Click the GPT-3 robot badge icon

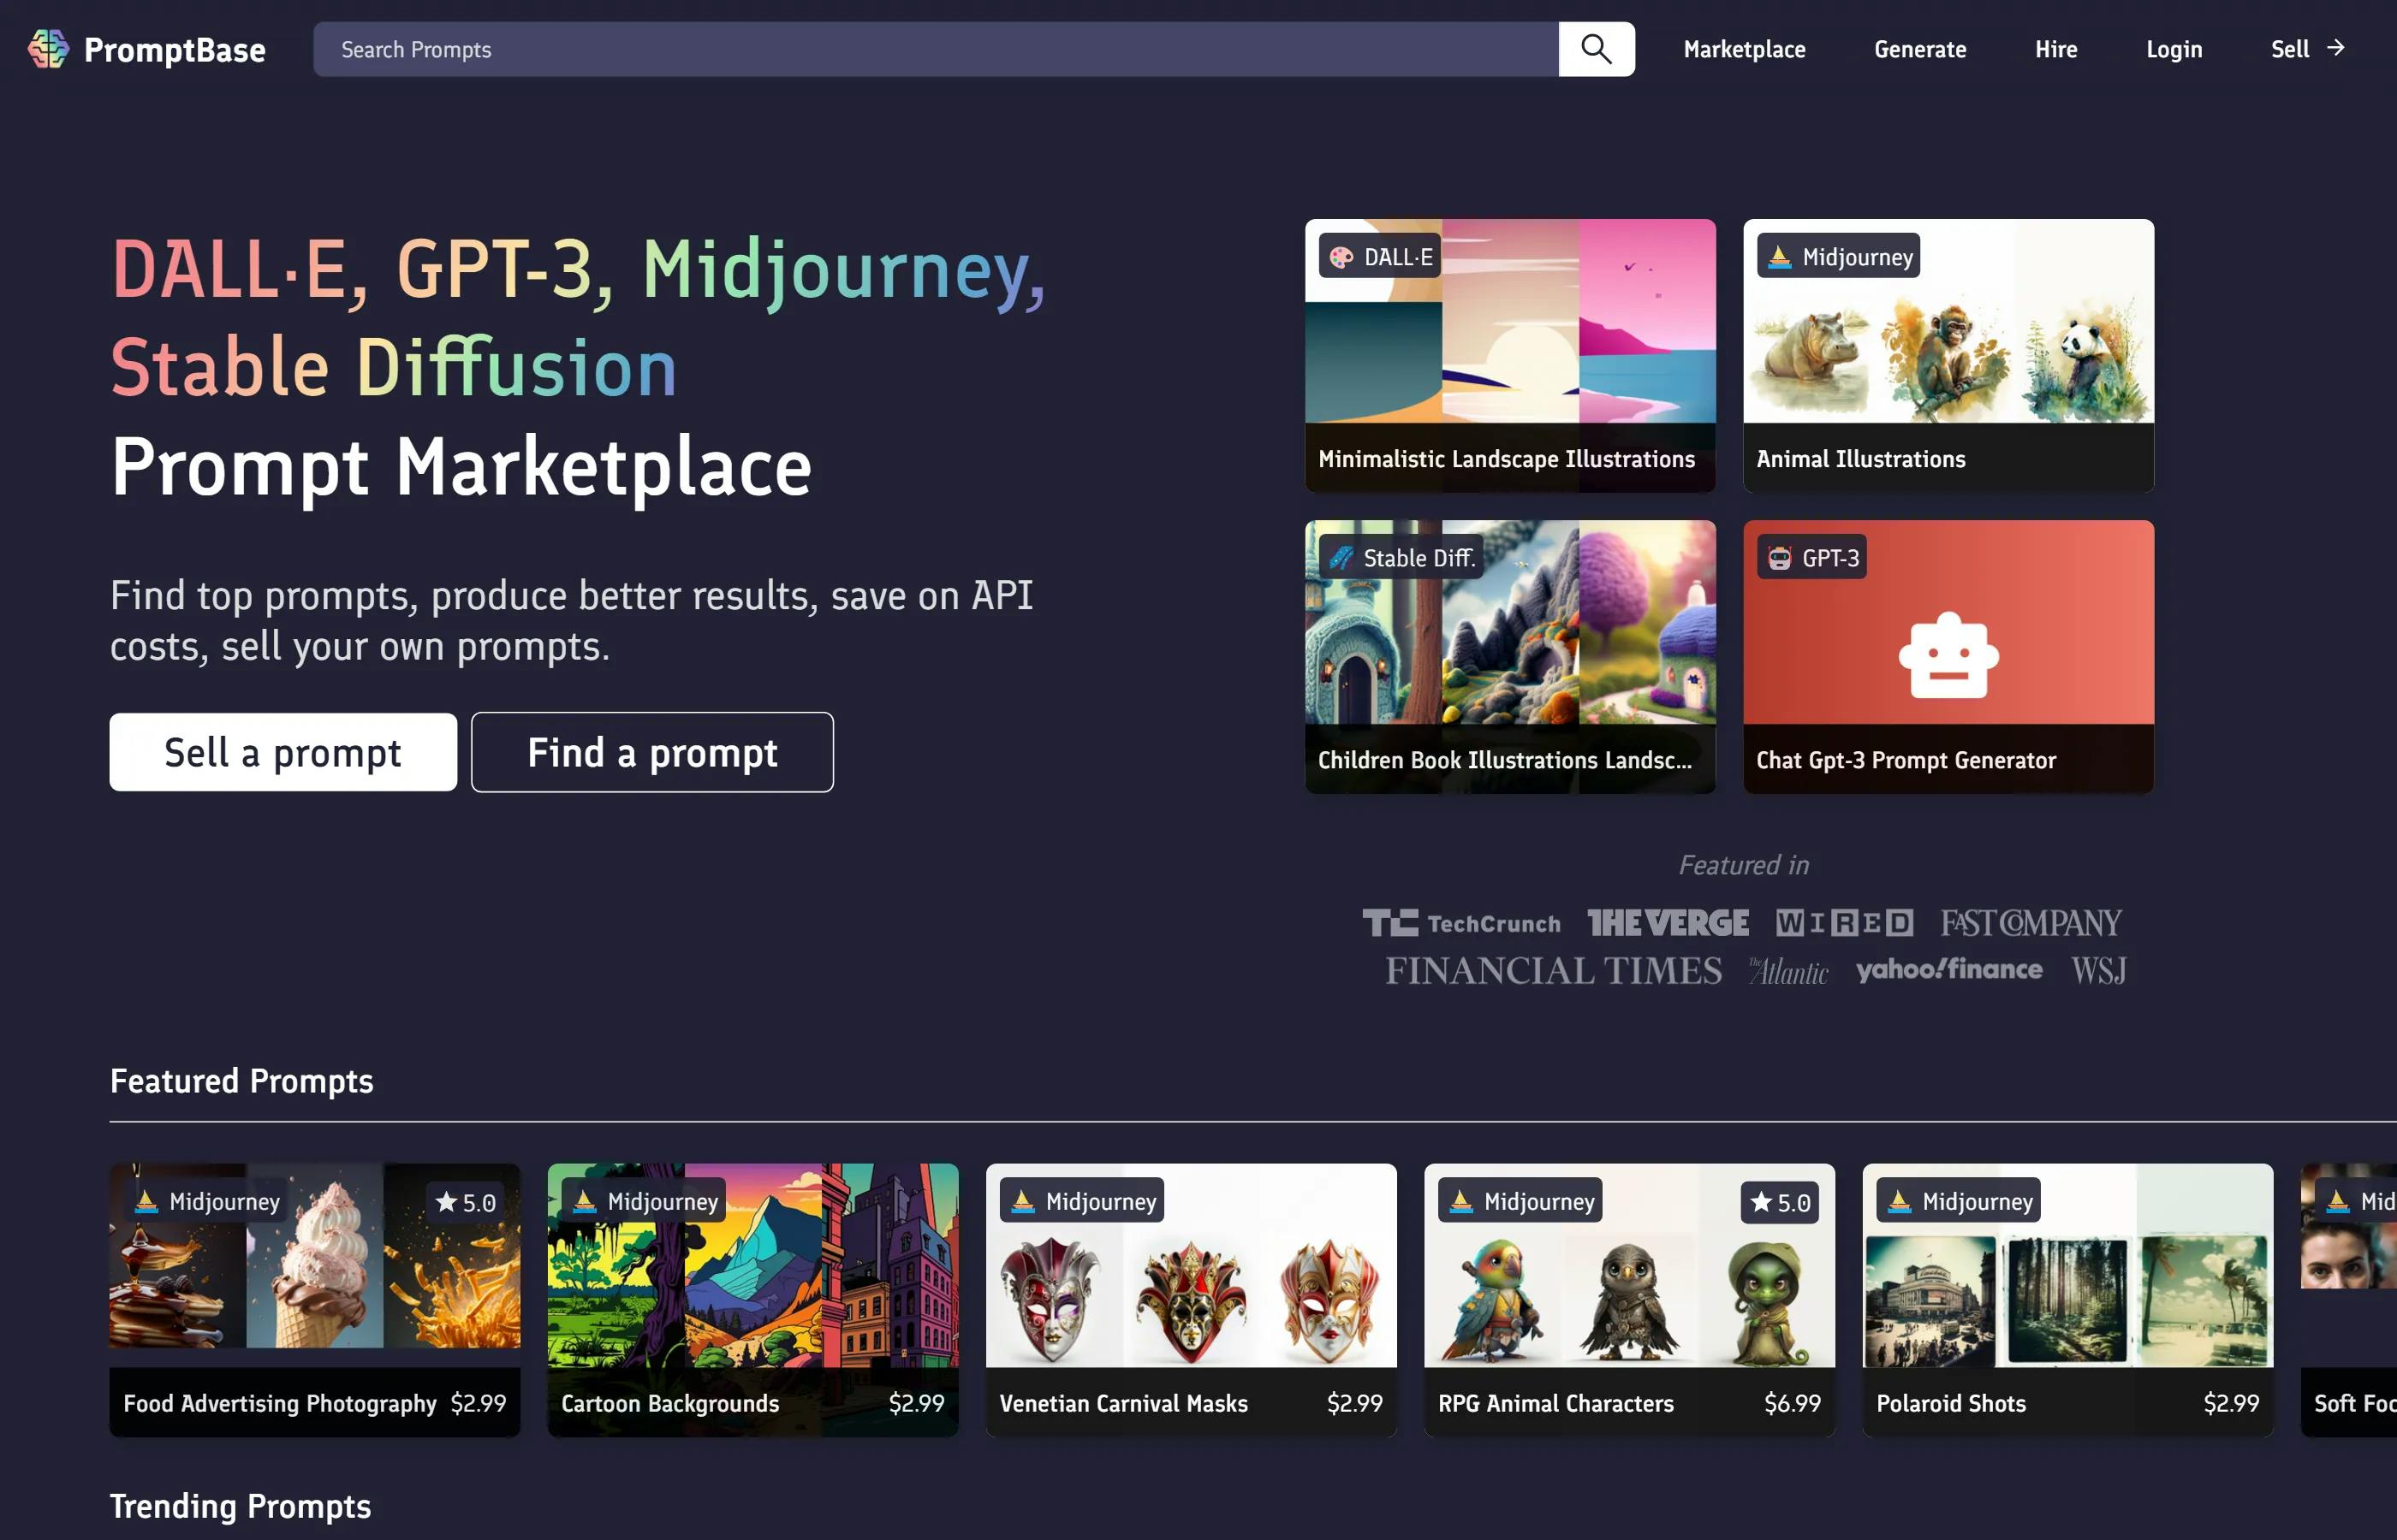pyautogui.click(x=1779, y=558)
